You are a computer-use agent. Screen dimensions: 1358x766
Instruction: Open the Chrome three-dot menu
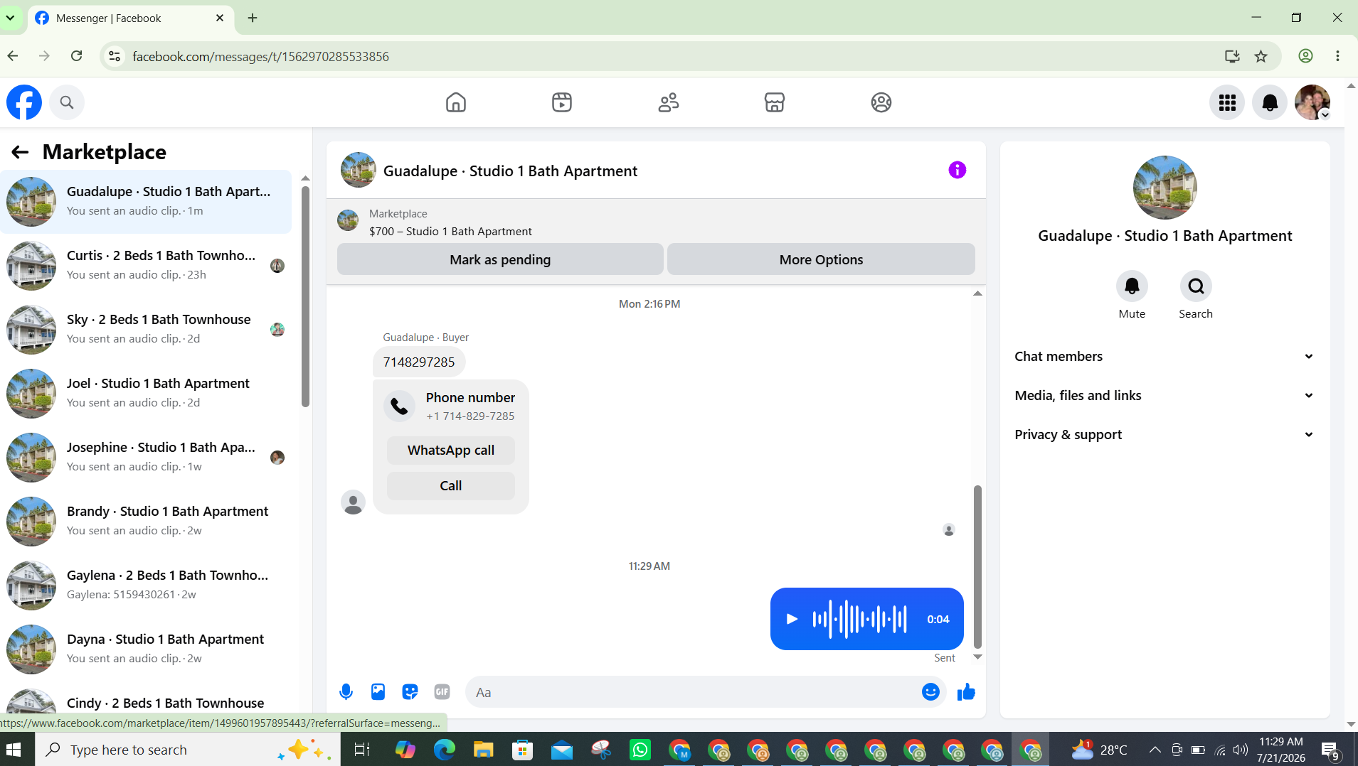pos(1337,56)
